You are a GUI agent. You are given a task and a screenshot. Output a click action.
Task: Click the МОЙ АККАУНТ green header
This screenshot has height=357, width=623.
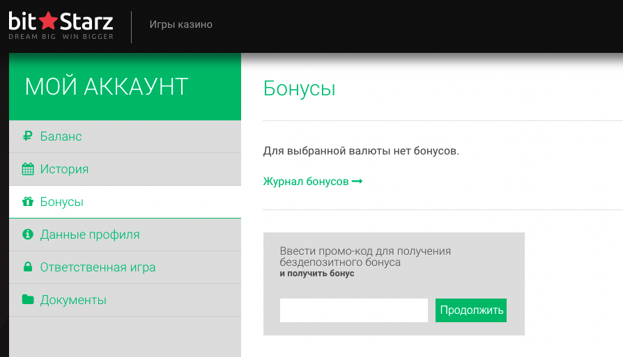click(107, 86)
